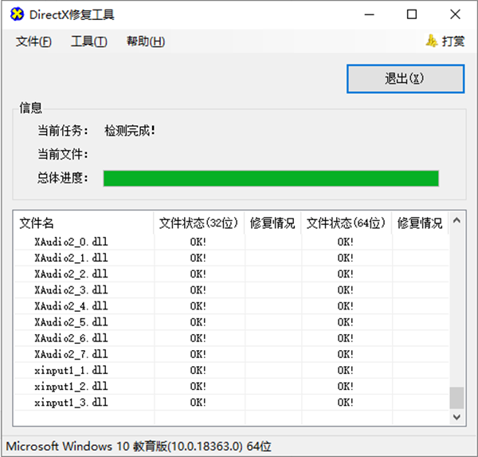Open the 工具(T) menu
Screen dimensions: 478x457
coord(88,41)
